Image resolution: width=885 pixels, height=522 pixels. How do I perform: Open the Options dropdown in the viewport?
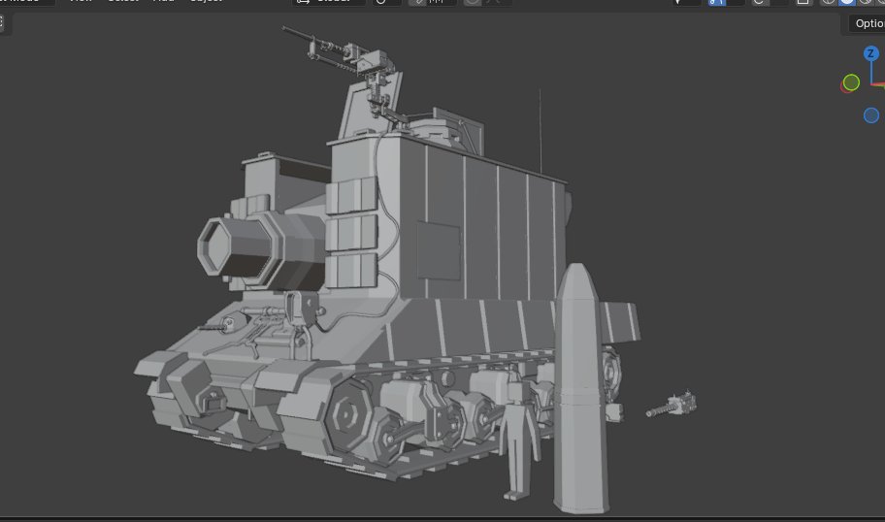(x=869, y=23)
